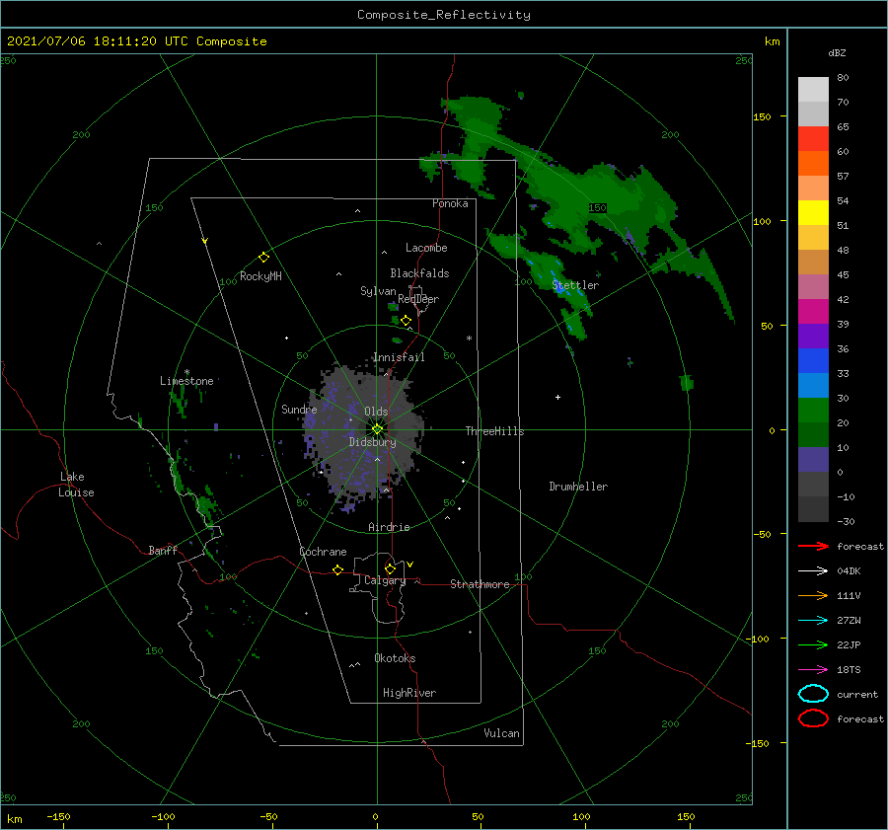Click the Ponoka city label
Image resolution: width=888 pixels, height=830 pixels.
pos(450,203)
